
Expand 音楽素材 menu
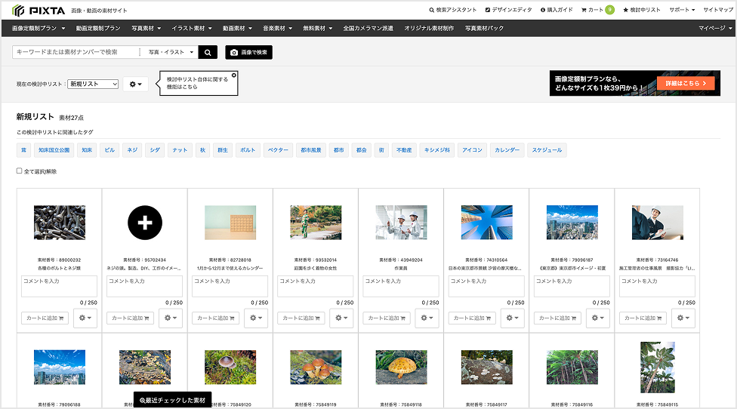277,28
